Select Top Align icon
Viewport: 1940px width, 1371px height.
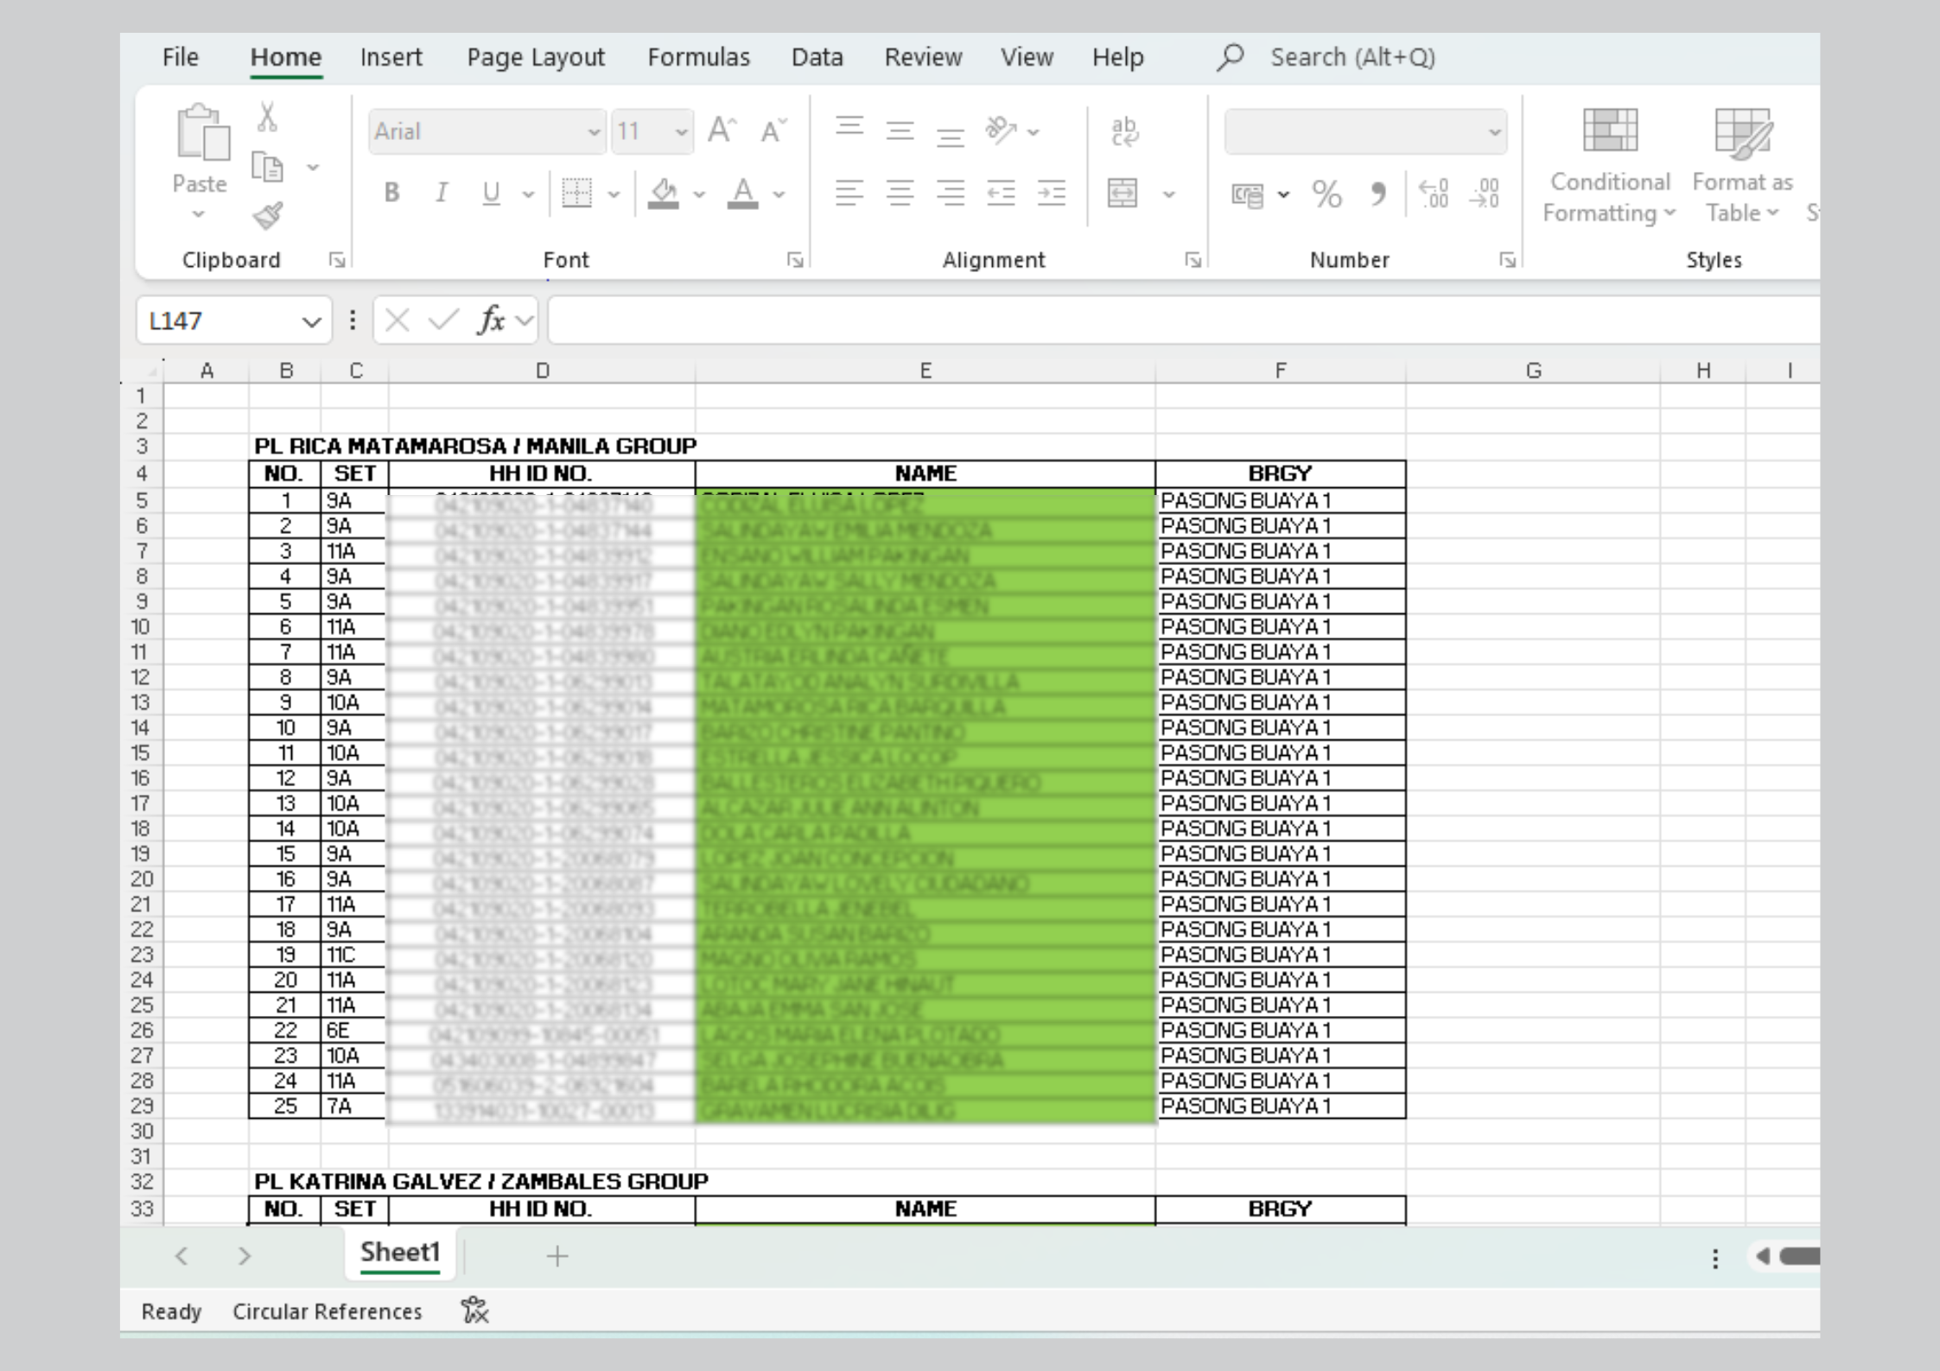(849, 128)
